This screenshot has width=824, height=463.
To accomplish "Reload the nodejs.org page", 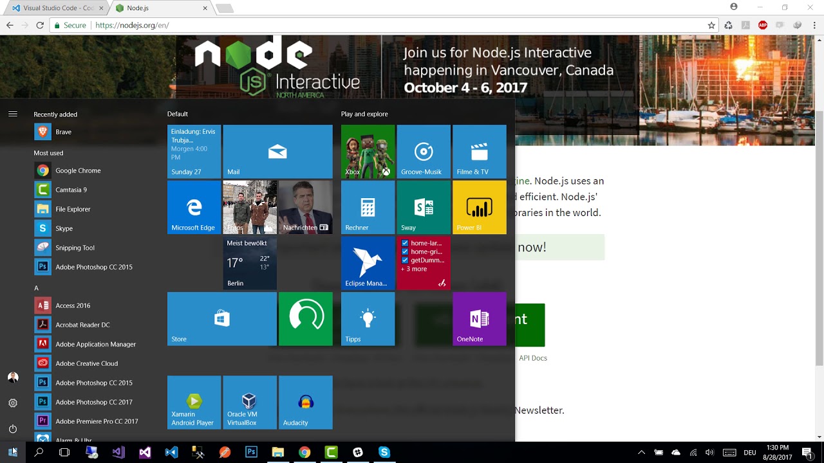I will tap(40, 25).
